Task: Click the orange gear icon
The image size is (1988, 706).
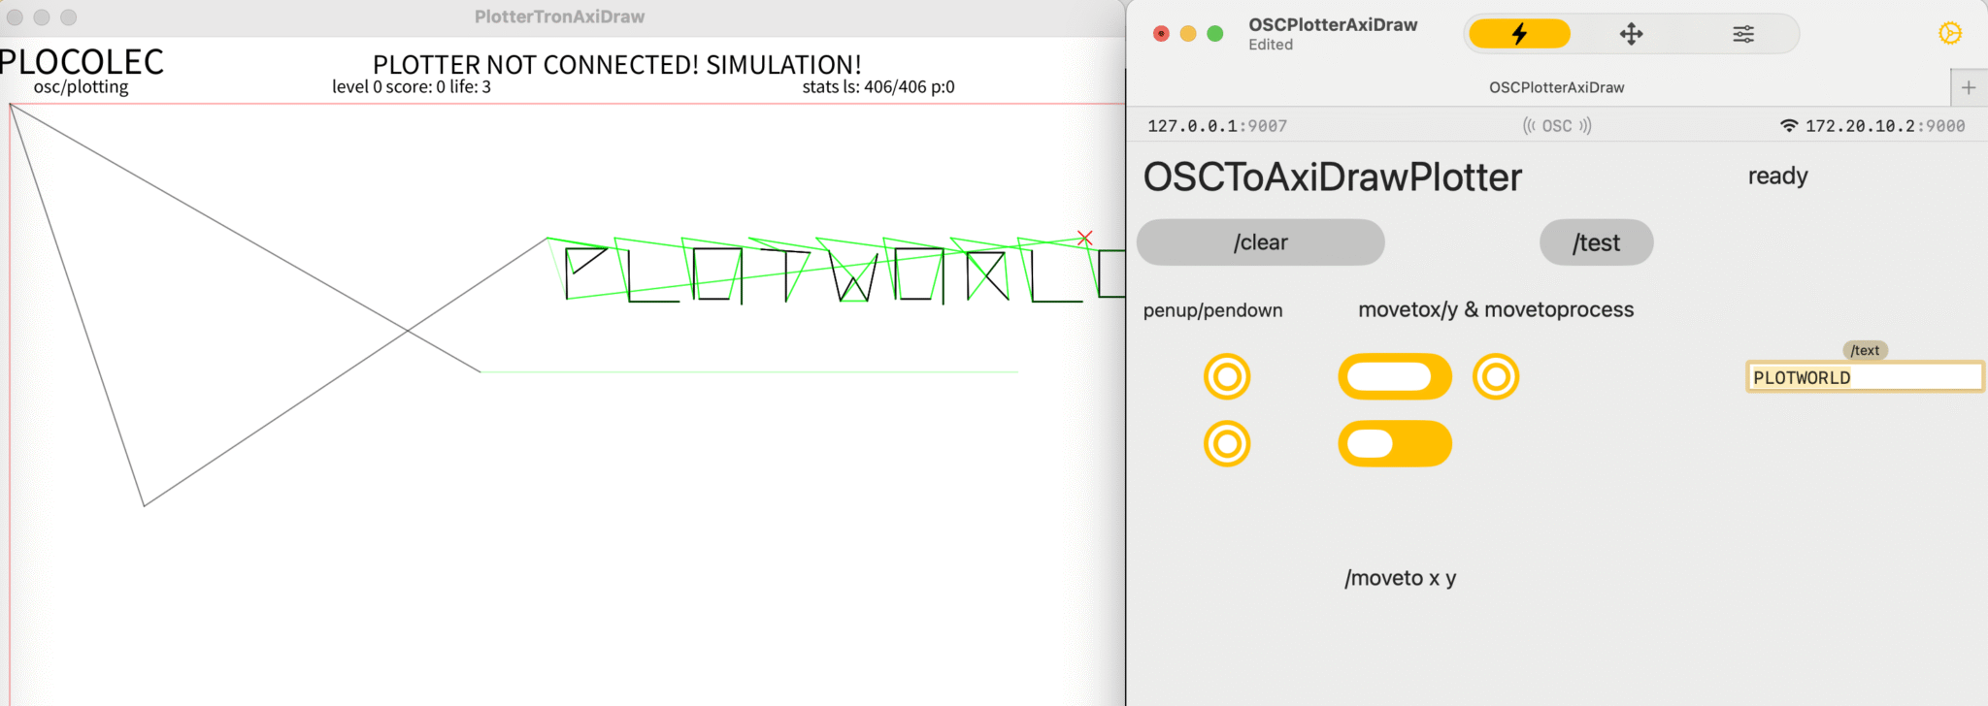Action: [x=1949, y=33]
